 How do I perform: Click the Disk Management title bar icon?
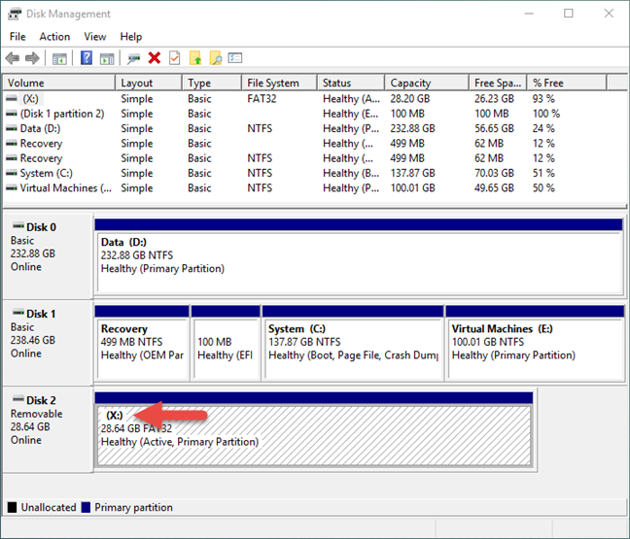[x=15, y=14]
